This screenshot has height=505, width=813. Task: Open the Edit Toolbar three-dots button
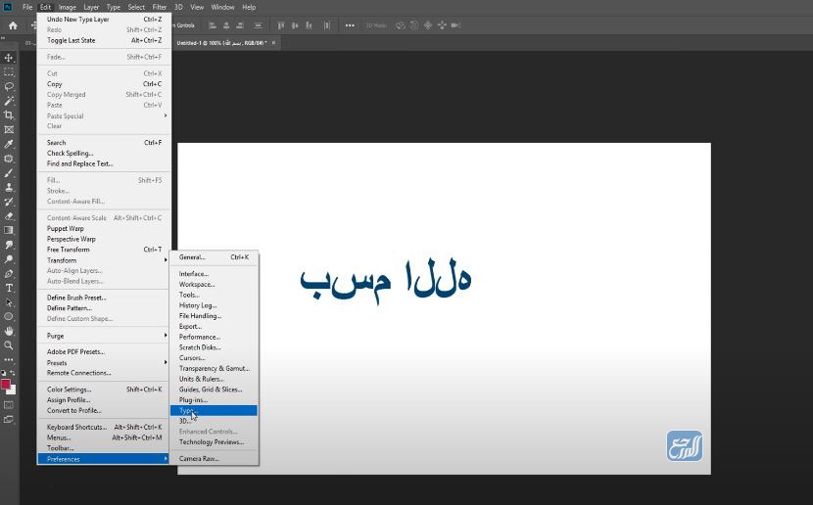[x=9, y=359]
